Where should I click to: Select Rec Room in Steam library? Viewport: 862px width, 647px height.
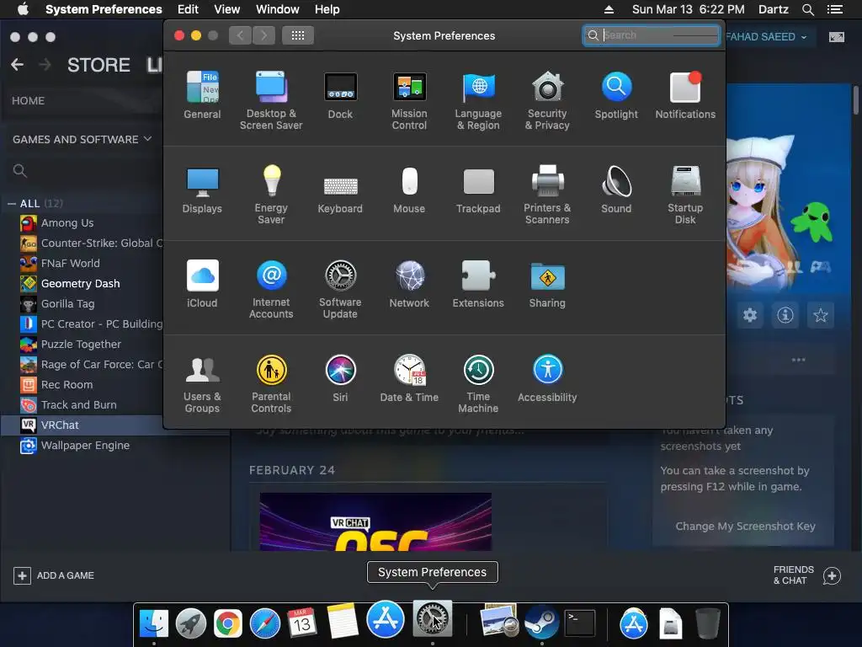(67, 384)
